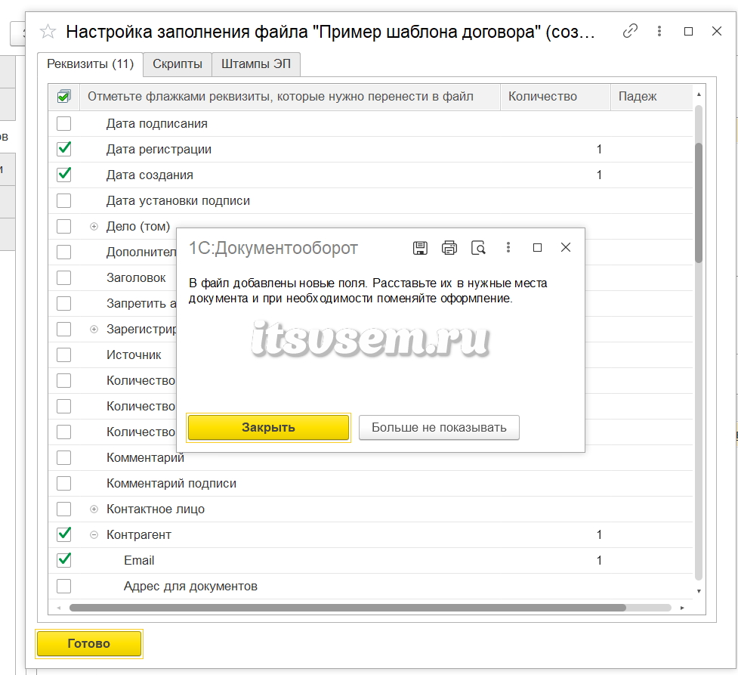This screenshot has width=738, height=675.
Task: Click scroll up arrow of list
Action: point(699,94)
